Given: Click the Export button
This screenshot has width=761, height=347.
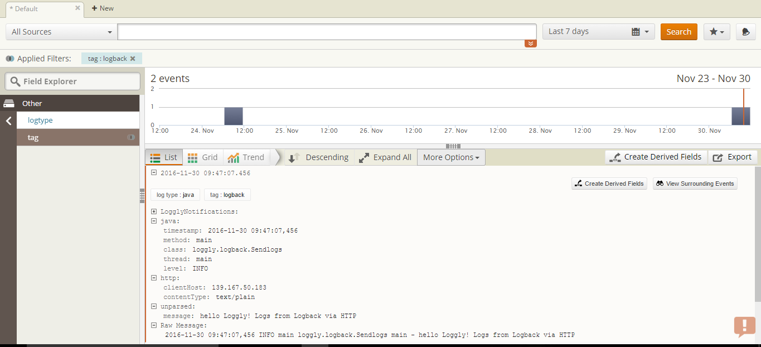Looking at the screenshot, I should coord(733,157).
